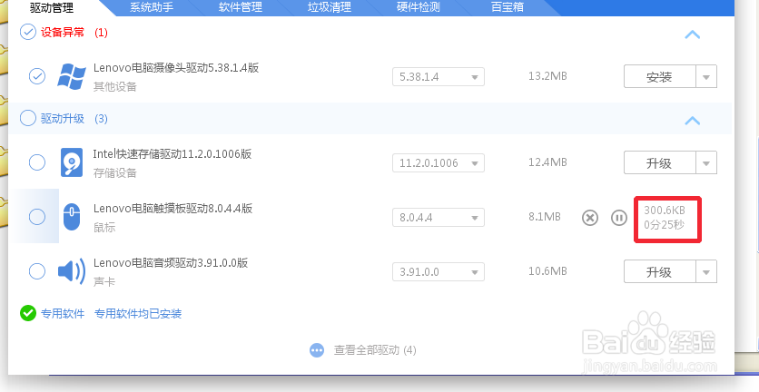Click Lenovo电脑摄像头驱动5.38.1.4版 name
The image size is (759, 392).
pyautogui.click(x=176, y=68)
